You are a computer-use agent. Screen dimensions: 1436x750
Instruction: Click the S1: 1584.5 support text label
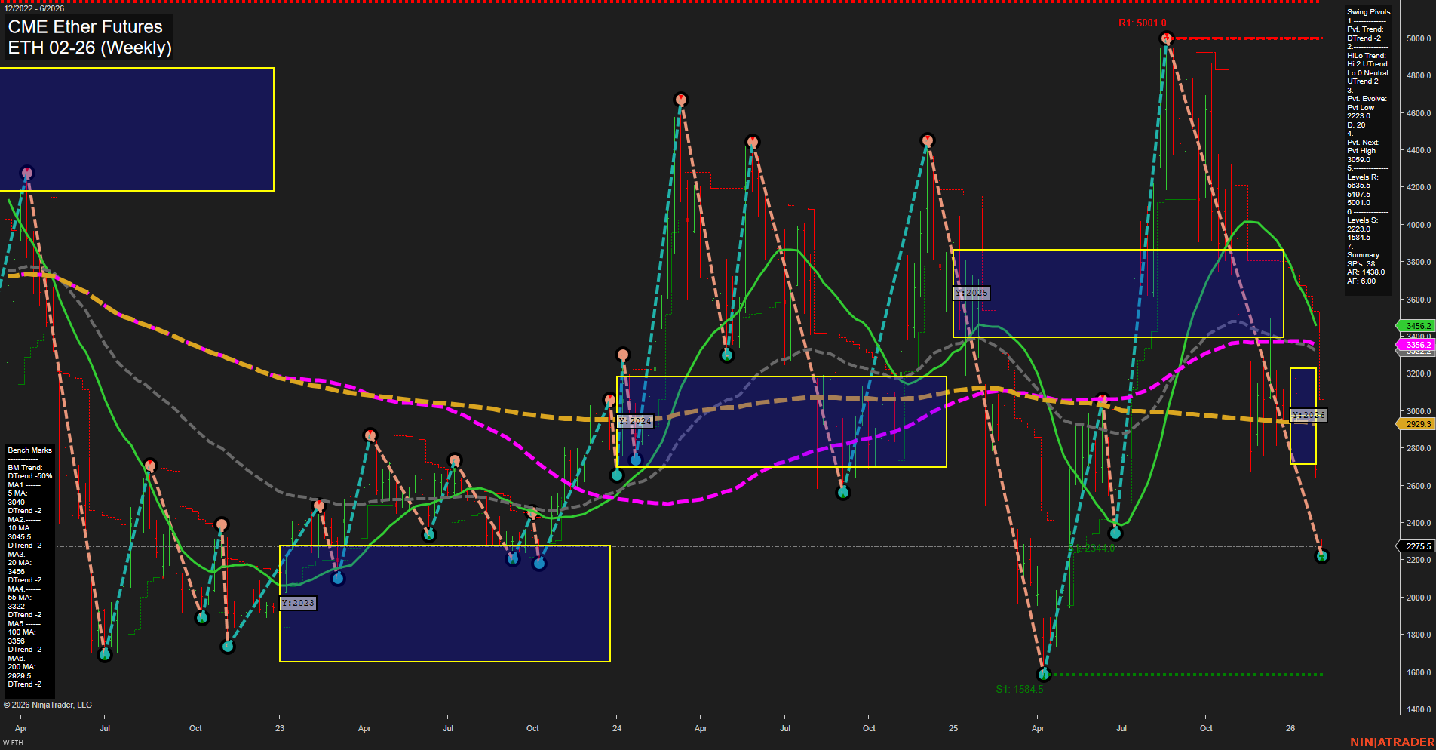[1020, 687]
